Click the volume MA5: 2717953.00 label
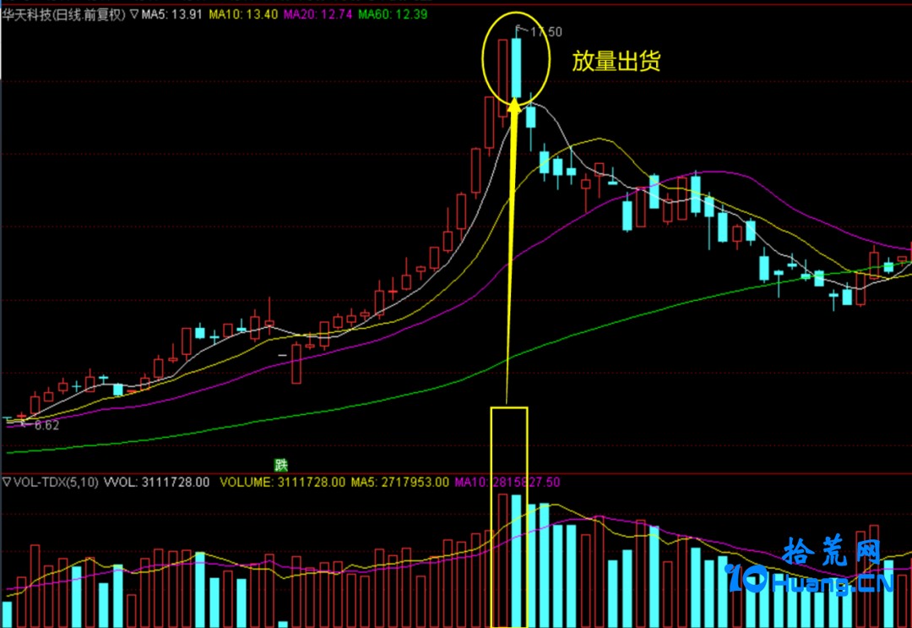912x628 pixels. pyautogui.click(x=400, y=482)
